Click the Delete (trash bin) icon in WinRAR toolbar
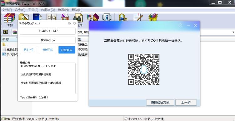 [65, 17]
